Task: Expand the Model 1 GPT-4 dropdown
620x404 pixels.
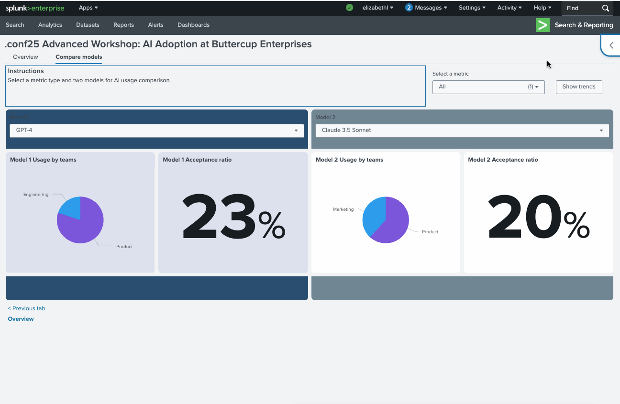Action: click(x=156, y=130)
